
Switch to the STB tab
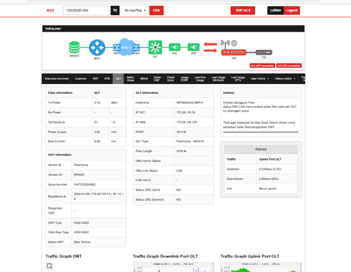(x=107, y=79)
